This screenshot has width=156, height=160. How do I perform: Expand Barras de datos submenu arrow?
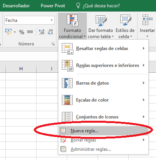(144, 83)
